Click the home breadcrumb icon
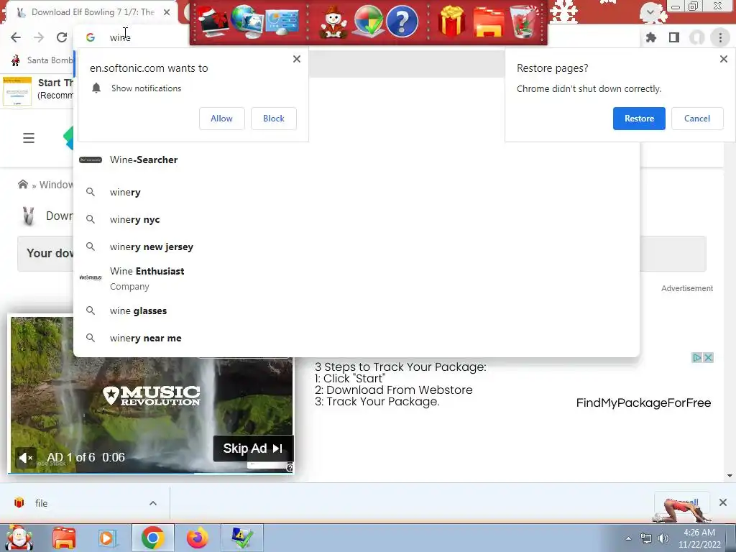Screen dimensions: 736x552 tap(22, 184)
